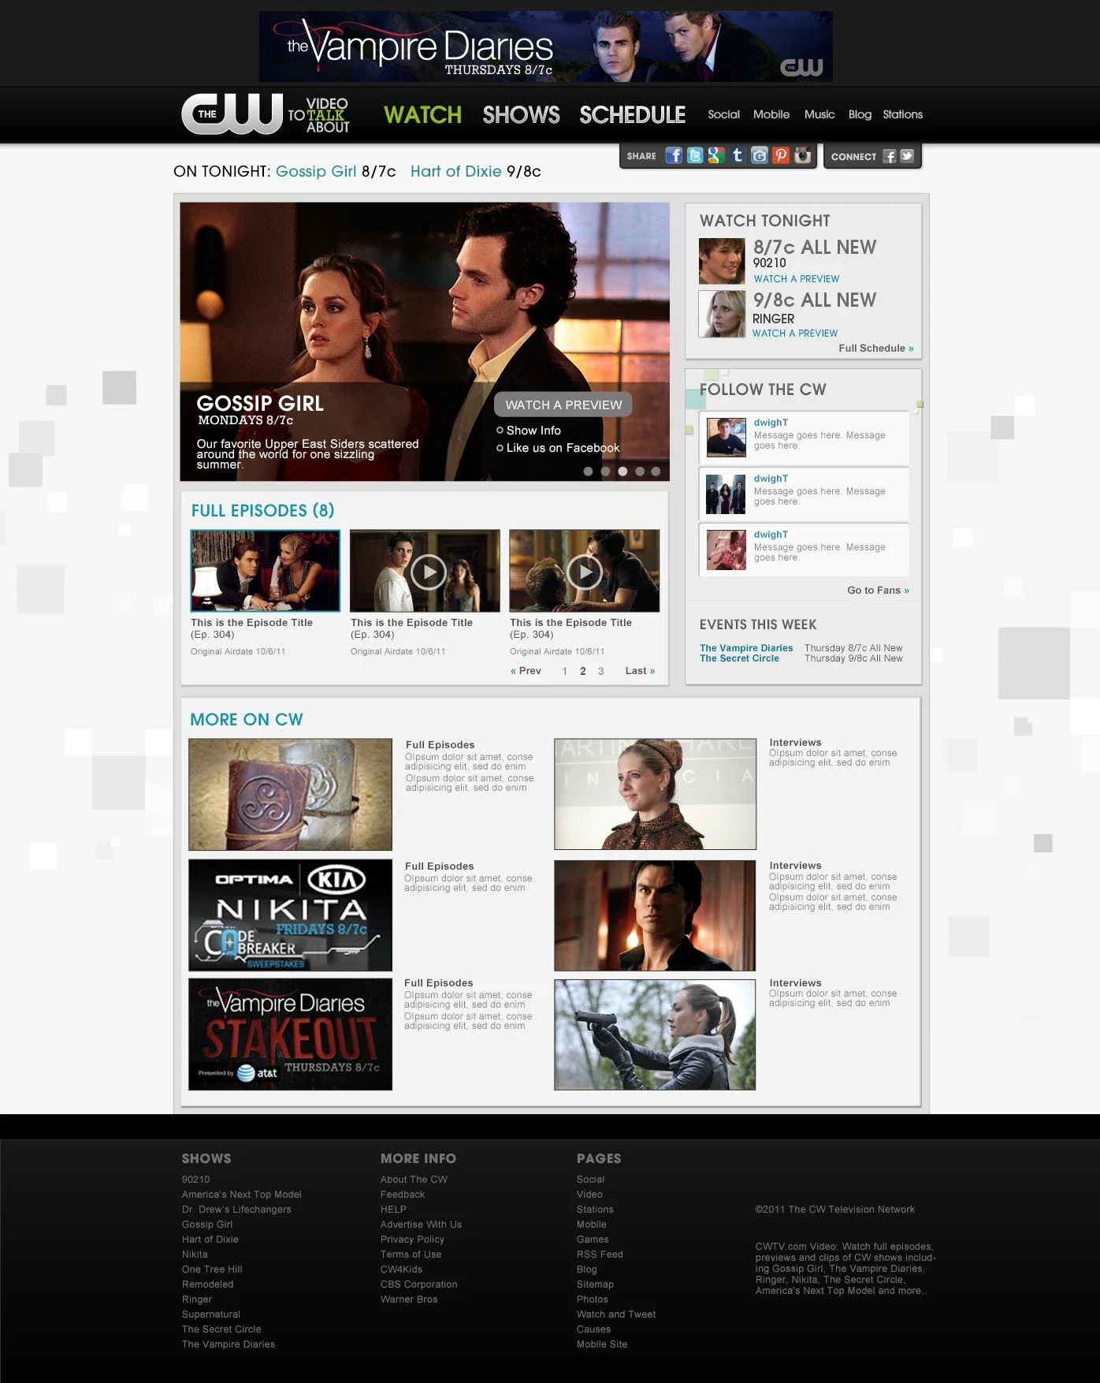Viewport: 1100px width, 1383px height.
Task: Open the first full episode thumbnail
Action: (x=266, y=571)
